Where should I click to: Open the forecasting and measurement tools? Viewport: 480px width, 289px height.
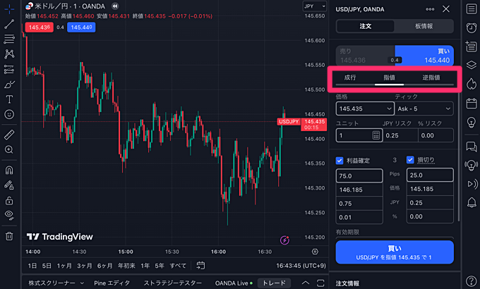tap(9, 69)
